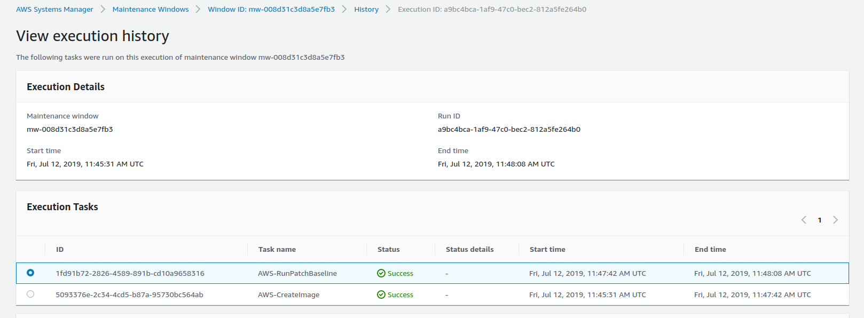Image resolution: width=864 pixels, height=318 pixels.
Task: Click the breadcrumb chevron after Maintenance Windows
Action: (x=198, y=9)
